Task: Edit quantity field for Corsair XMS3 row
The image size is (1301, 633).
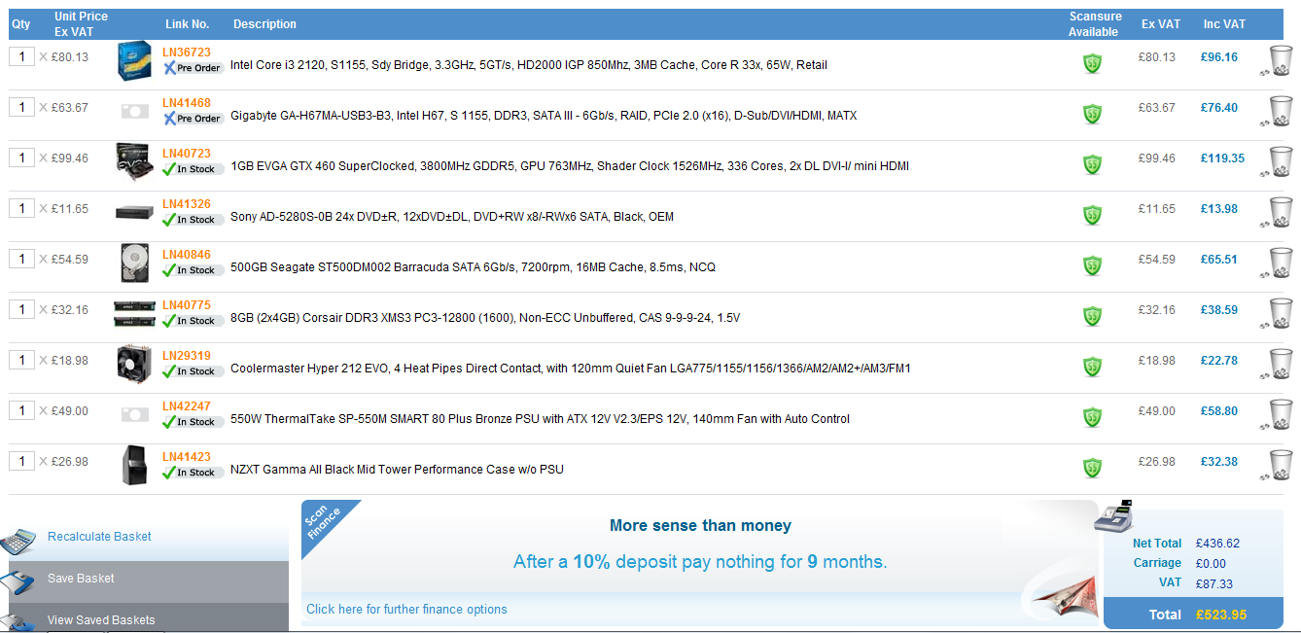Action: [21, 309]
